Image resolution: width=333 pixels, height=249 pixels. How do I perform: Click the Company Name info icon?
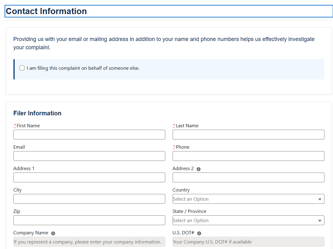click(x=53, y=233)
